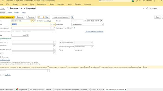Open the print dropdown arrow beside printer
Screen dimensions: 163x91
point(49,17)
